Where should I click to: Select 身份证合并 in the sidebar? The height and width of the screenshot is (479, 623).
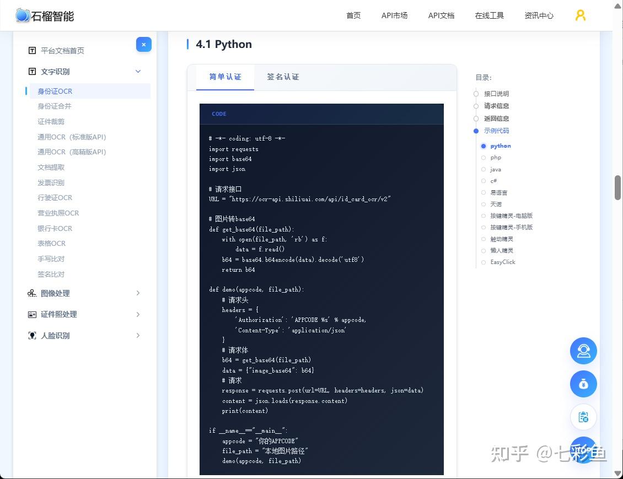tap(55, 106)
